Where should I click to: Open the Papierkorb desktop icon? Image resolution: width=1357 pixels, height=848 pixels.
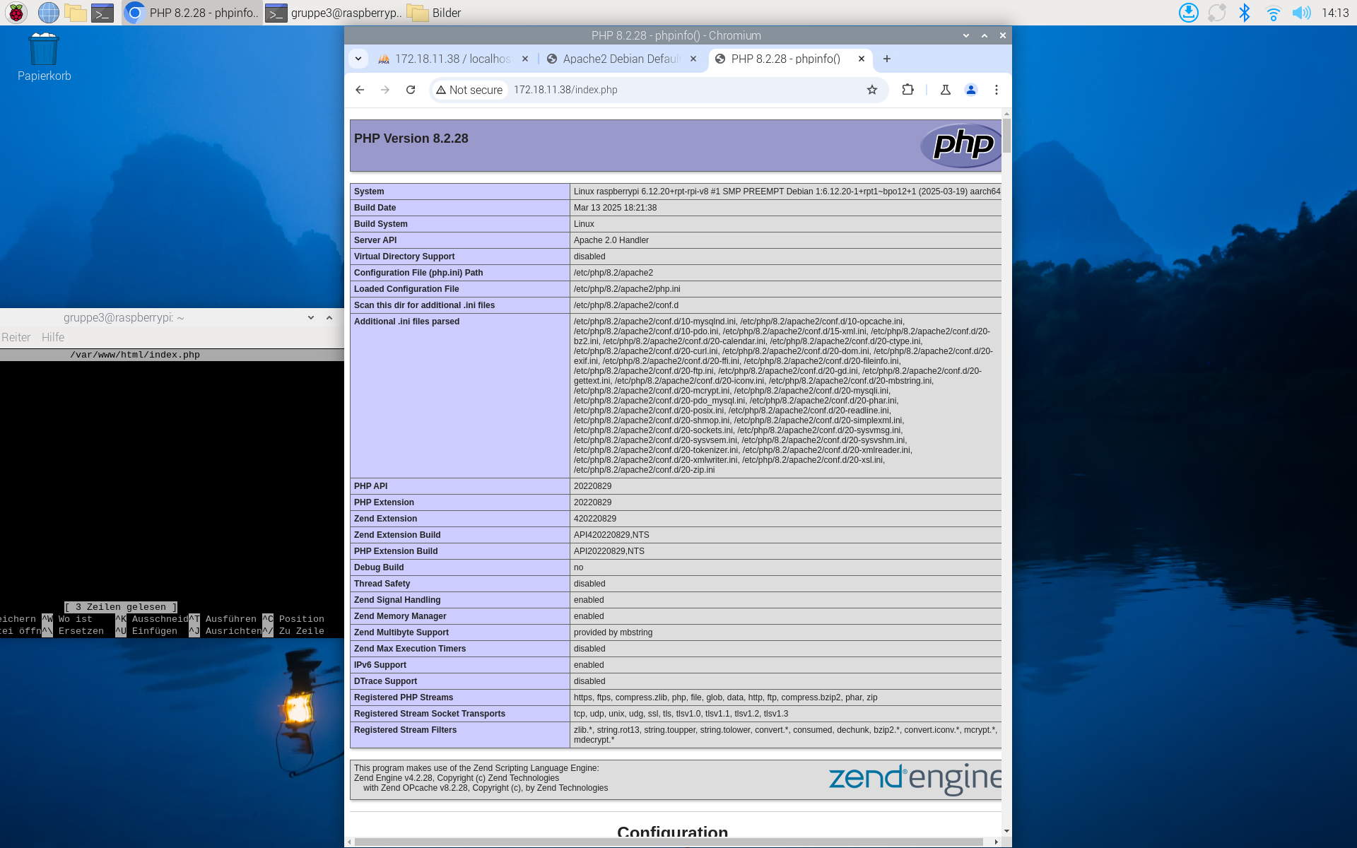click(44, 57)
